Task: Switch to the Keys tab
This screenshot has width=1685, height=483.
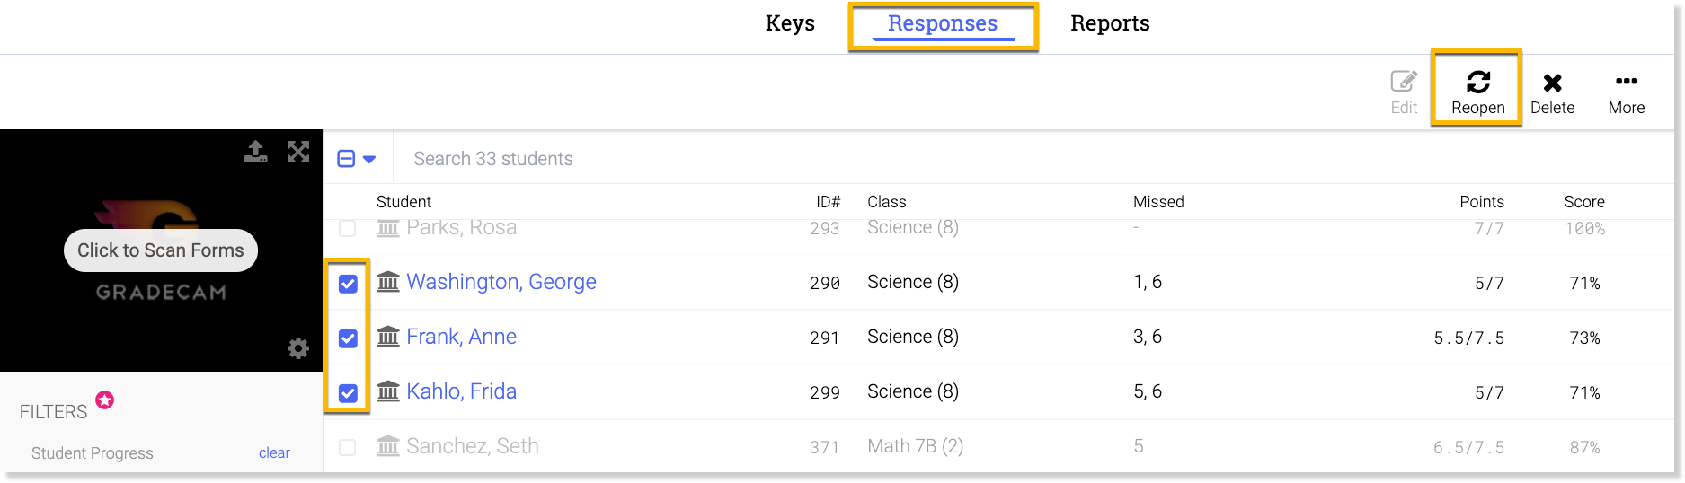Action: 790,23
